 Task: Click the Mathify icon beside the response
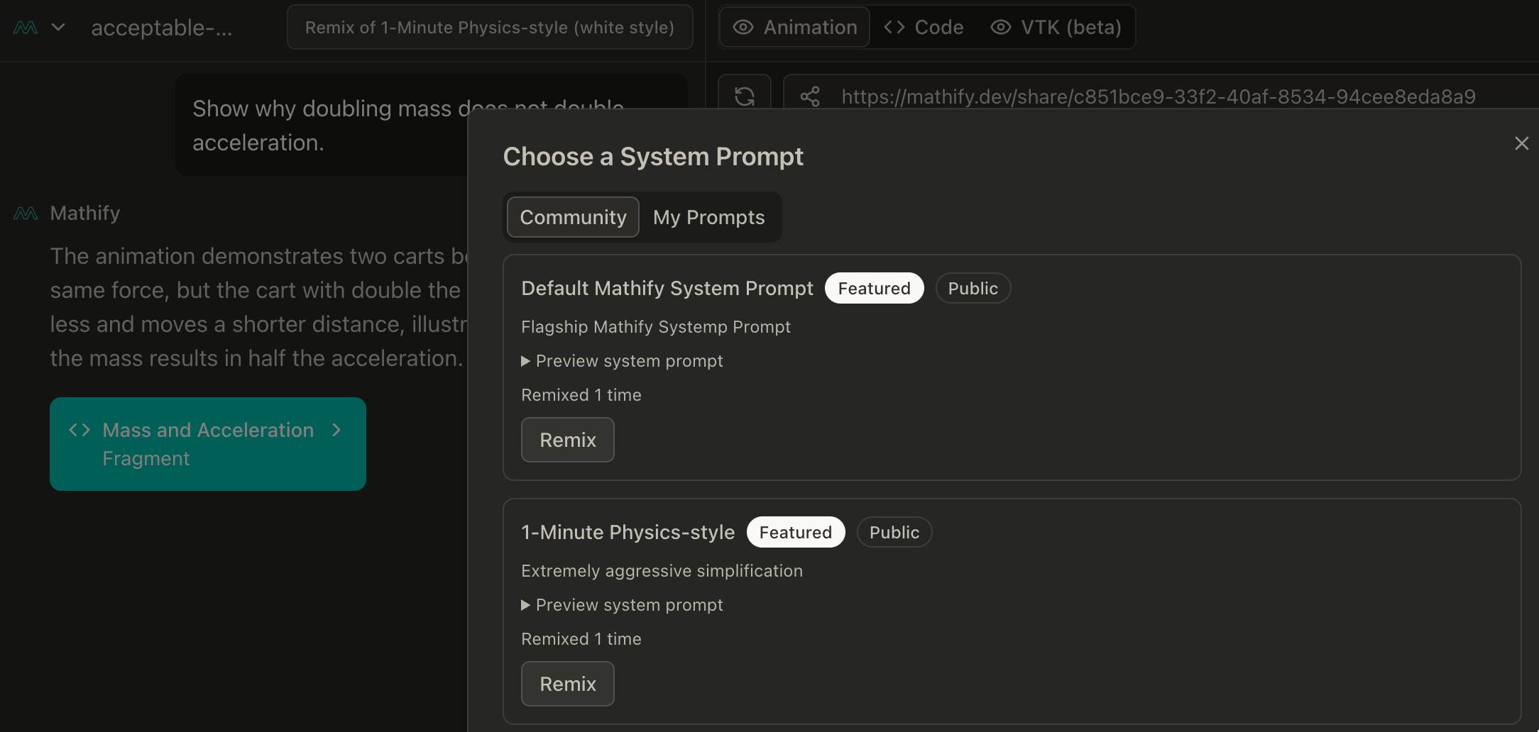[x=26, y=213]
